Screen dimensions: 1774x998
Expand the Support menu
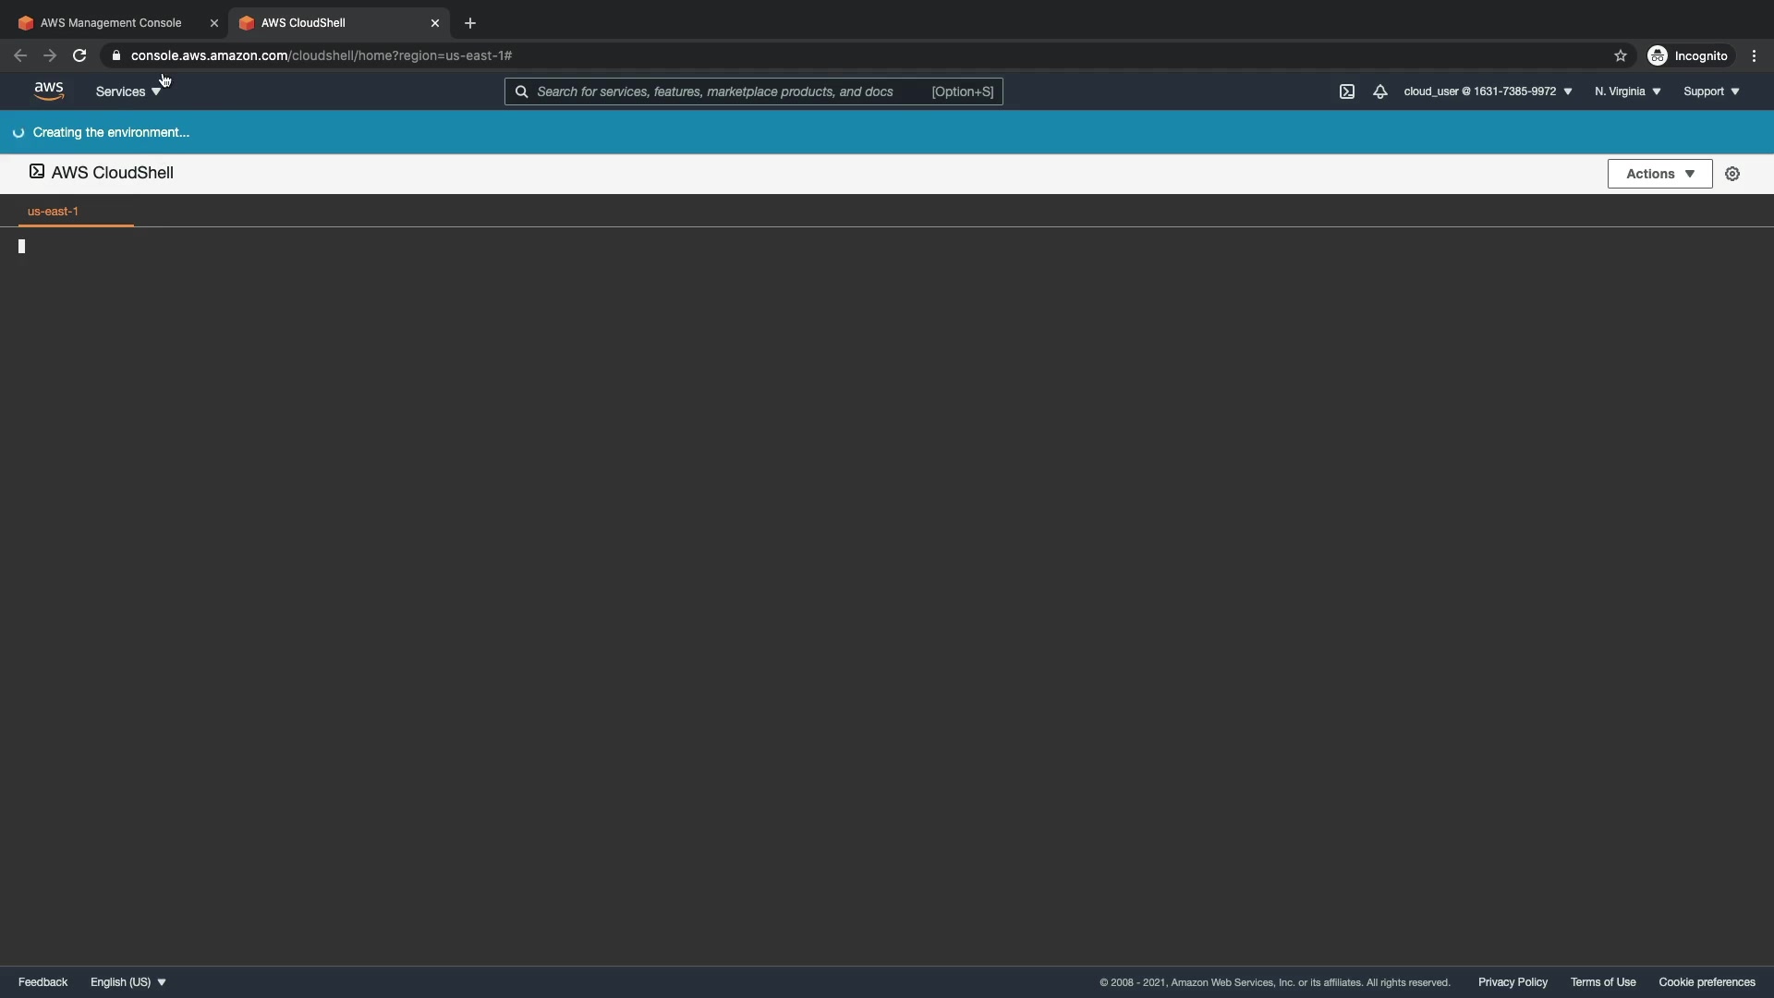click(1711, 91)
